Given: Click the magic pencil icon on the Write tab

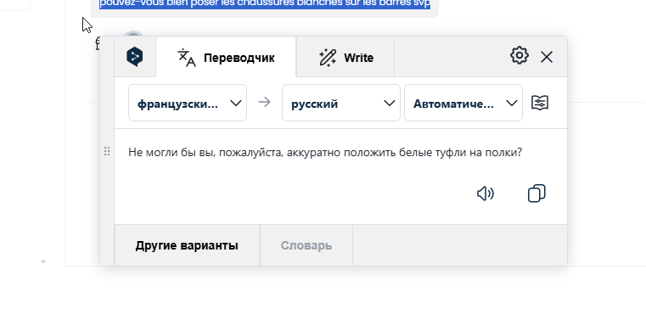Looking at the screenshot, I should pyautogui.click(x=328, y=58).
